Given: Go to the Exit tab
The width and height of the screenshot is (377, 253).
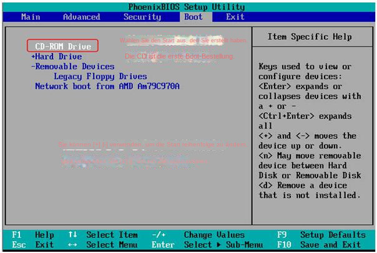Looking at the screenshot, I should pos(235,17).
